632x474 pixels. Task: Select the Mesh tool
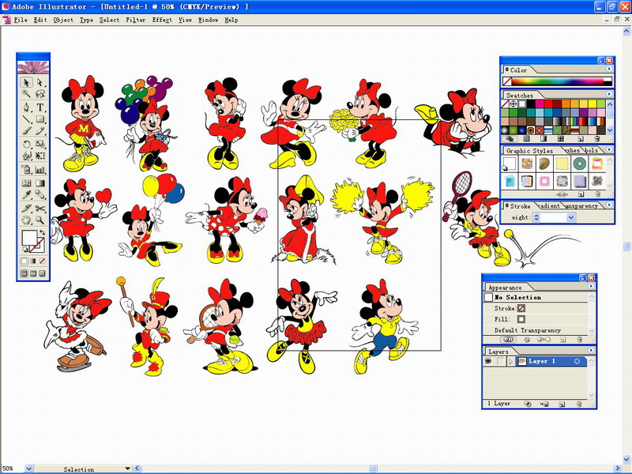27,183
